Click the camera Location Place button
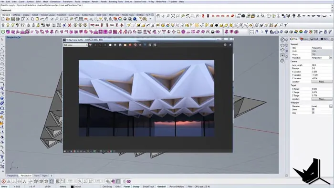Viewport: 334px width, 188px height. (322, 82)
